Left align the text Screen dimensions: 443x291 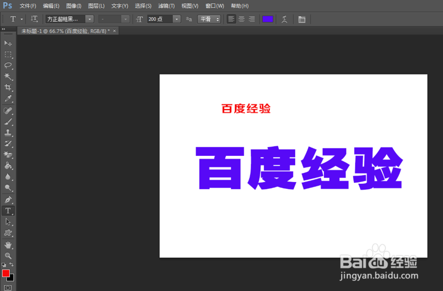click(231, 19)
